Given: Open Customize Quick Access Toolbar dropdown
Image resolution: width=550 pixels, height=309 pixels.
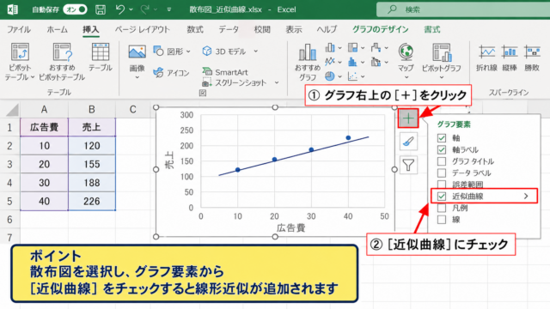Looking at the screenshot, I should (x=169, y=9).
